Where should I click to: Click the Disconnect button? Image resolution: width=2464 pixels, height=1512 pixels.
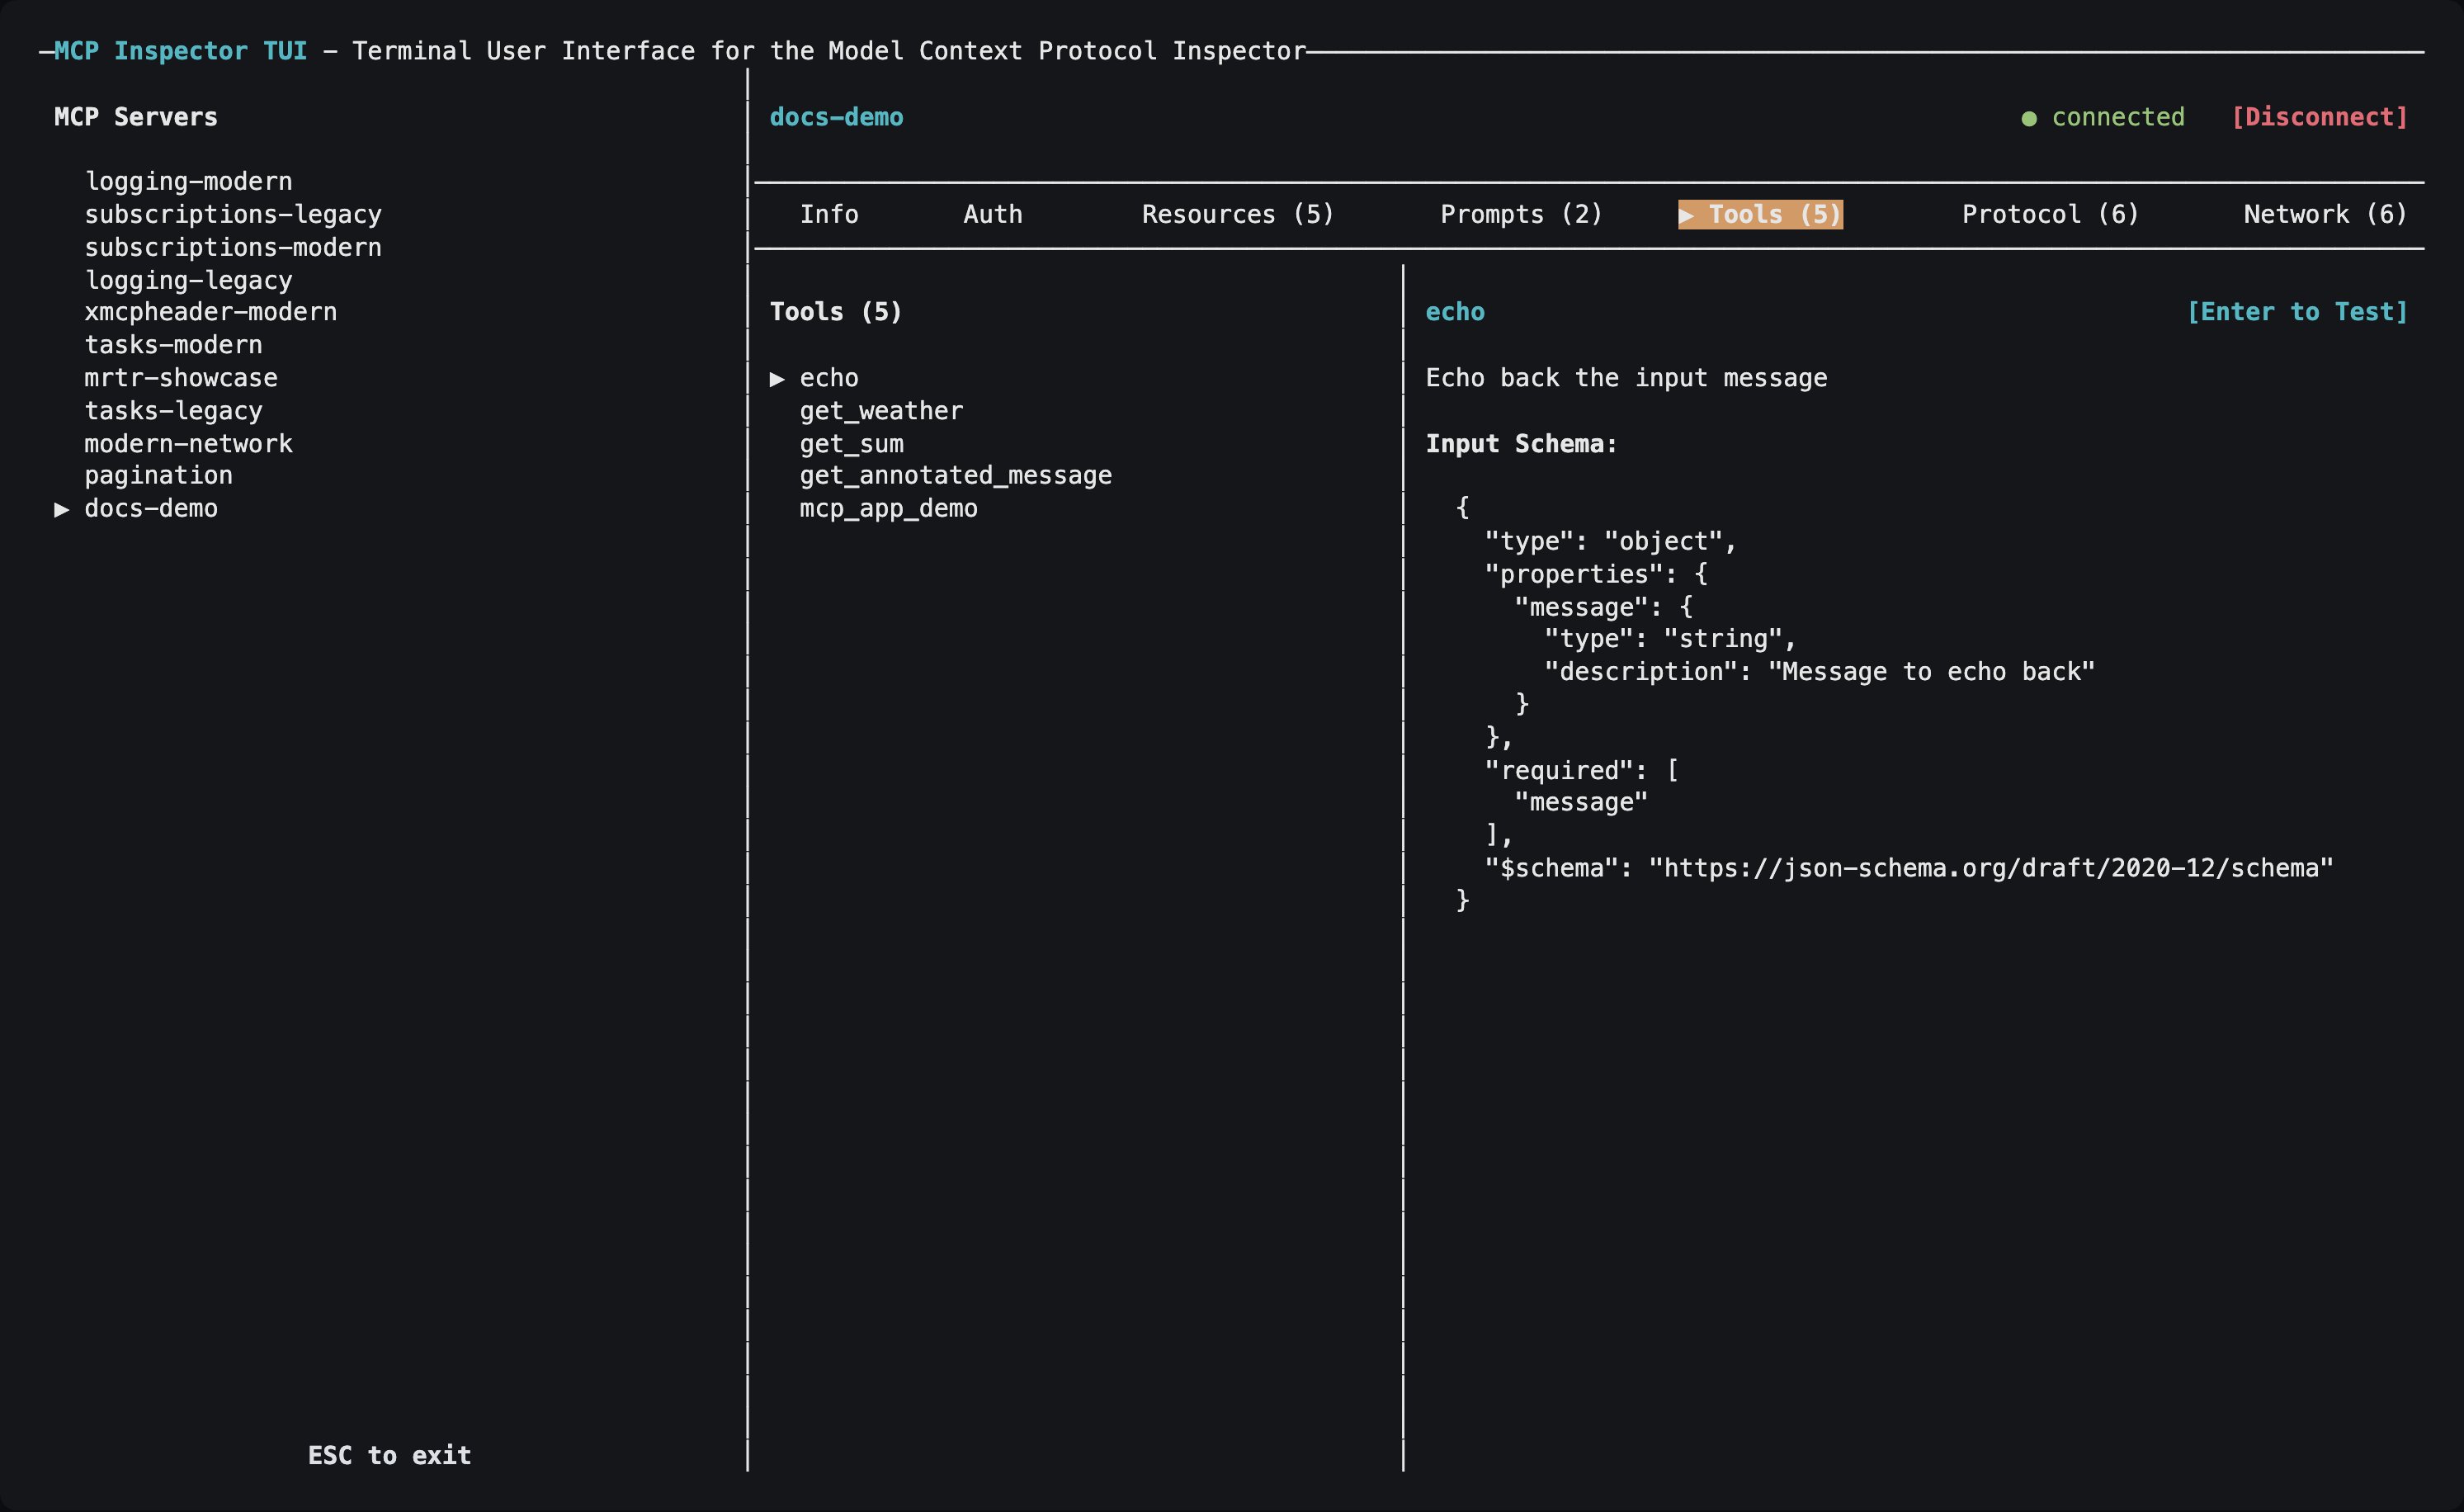click(2319, 117)
